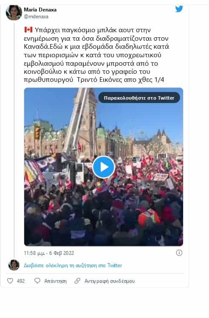Click the heart like icon

[x=10, y=281]
